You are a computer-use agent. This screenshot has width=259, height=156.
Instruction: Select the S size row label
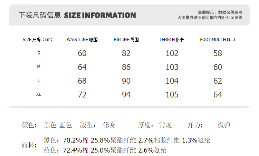39,53
